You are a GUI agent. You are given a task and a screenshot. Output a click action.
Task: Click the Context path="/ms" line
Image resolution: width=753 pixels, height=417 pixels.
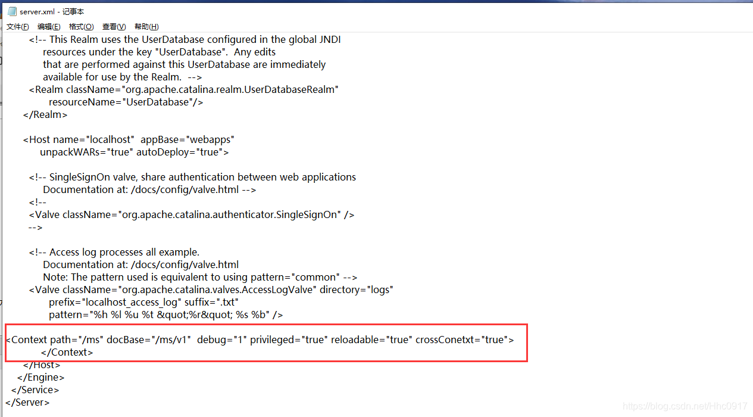pyautogui.click(x=260, y=340)
